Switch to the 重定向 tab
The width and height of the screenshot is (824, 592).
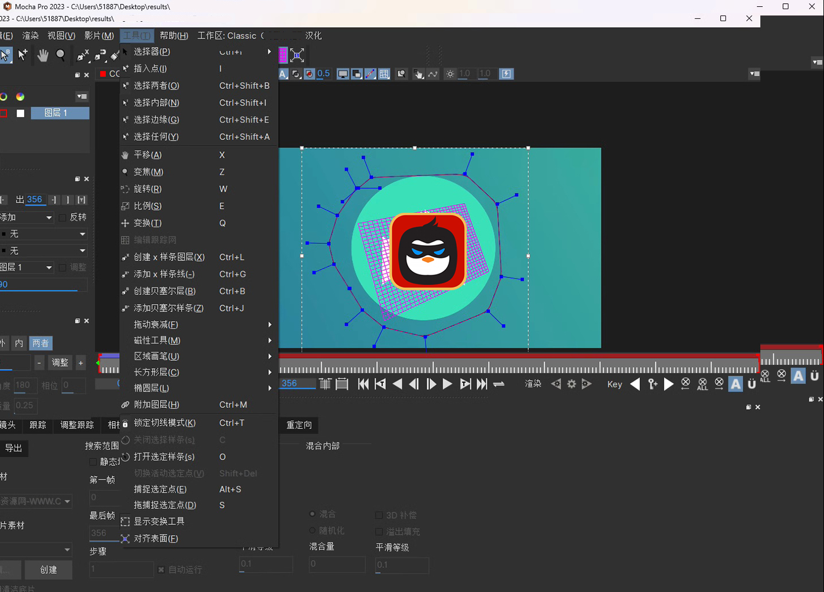tap(299, 425)
